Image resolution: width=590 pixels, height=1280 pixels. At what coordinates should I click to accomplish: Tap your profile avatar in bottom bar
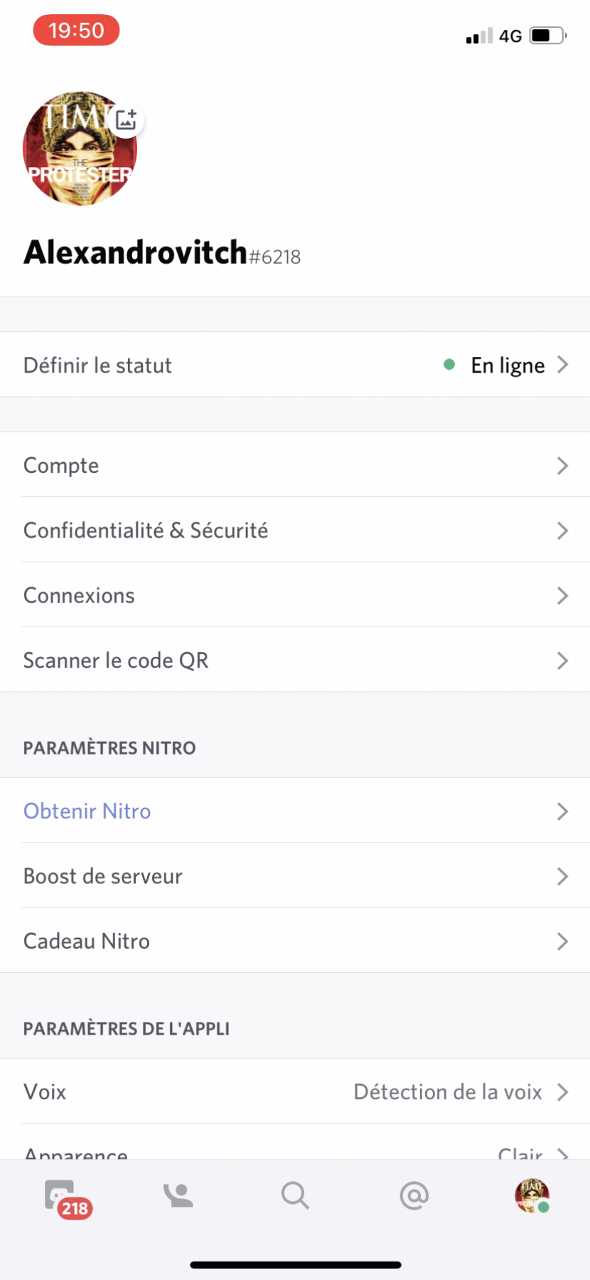(532, 1195)
